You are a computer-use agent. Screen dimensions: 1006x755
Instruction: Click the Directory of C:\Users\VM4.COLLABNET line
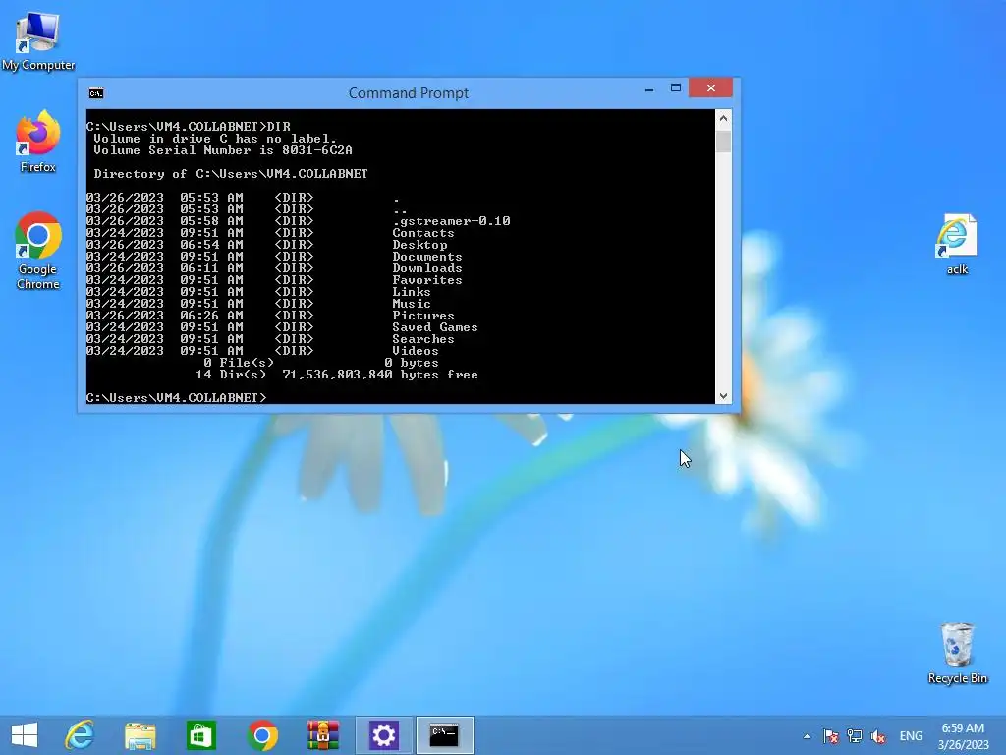click(230, 174)
